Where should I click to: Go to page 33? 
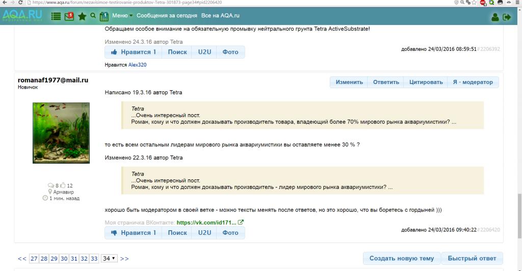point(94,259)
